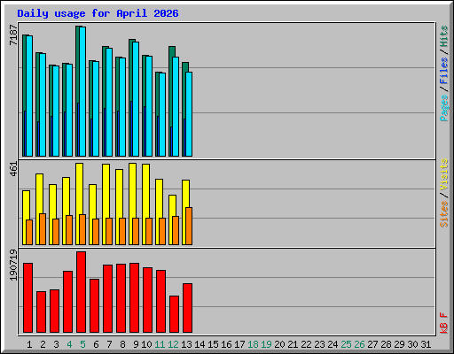
Task: Click the 7187 axis value
Action: coord(13,35)
